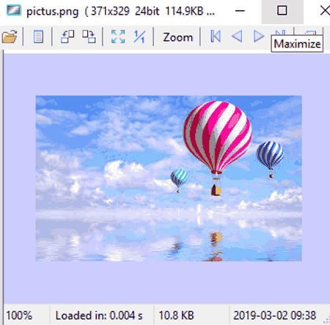Viewport: 330px width, 325px height.
Task: Minimize the Pictus window
Action: tap(240, 11)
